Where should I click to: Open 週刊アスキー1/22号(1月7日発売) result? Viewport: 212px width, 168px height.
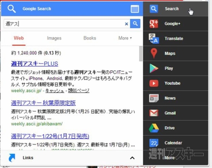[50, 136]
